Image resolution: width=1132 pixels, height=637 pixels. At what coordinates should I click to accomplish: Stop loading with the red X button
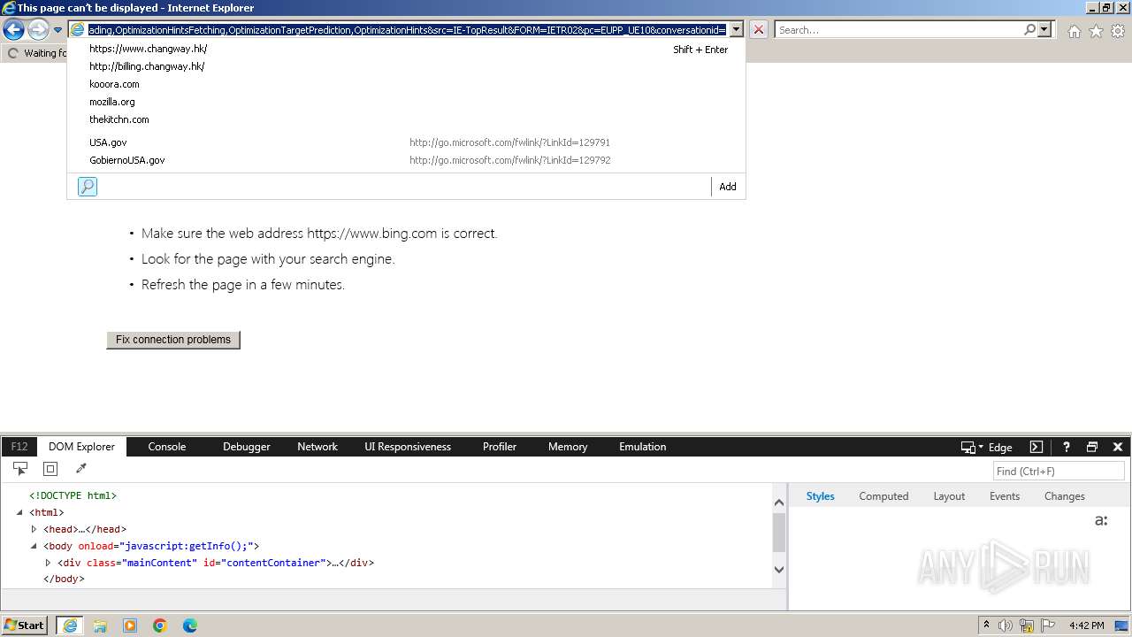coord(758,30)
